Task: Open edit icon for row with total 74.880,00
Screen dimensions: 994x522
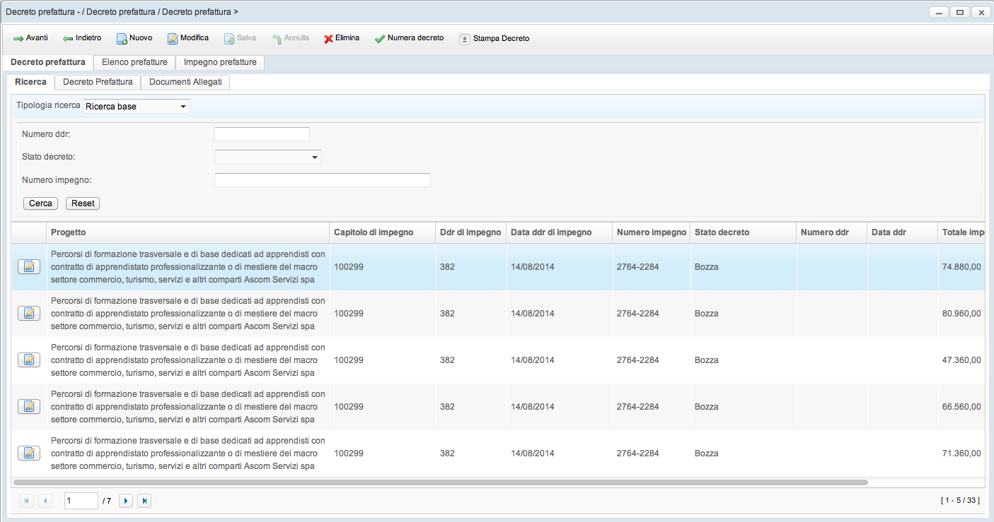Action: coord(29,266)
